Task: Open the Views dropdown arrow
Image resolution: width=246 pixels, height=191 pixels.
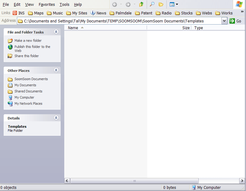Action: tap(177, 4)
